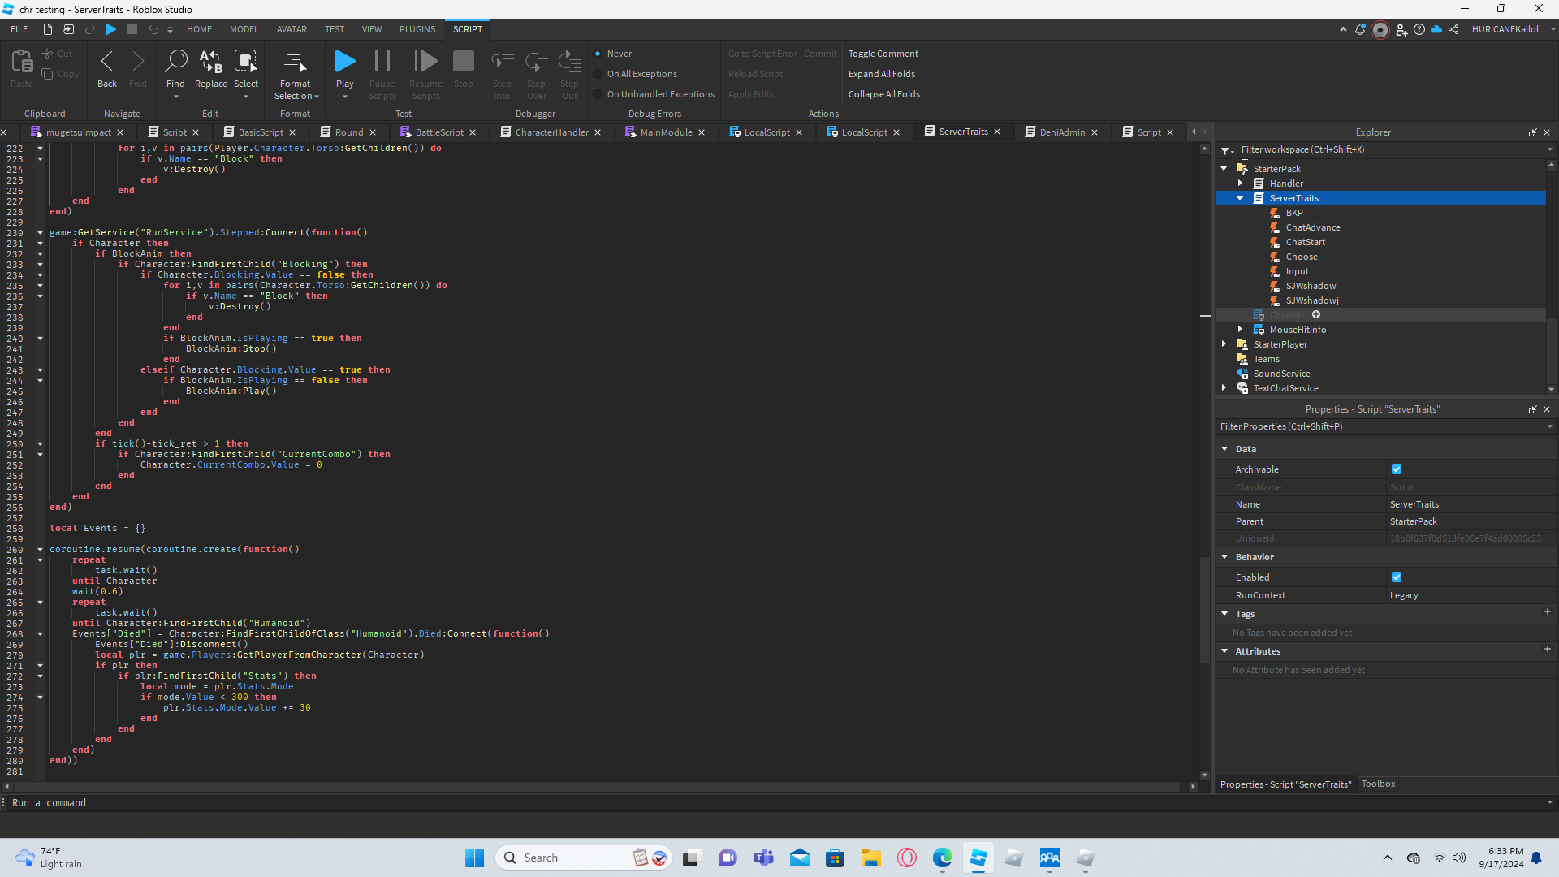Select the BKP script in Explorer
Image resolution: width=1559 pixels, height=877 pixels.
(x=1294, y=213)
